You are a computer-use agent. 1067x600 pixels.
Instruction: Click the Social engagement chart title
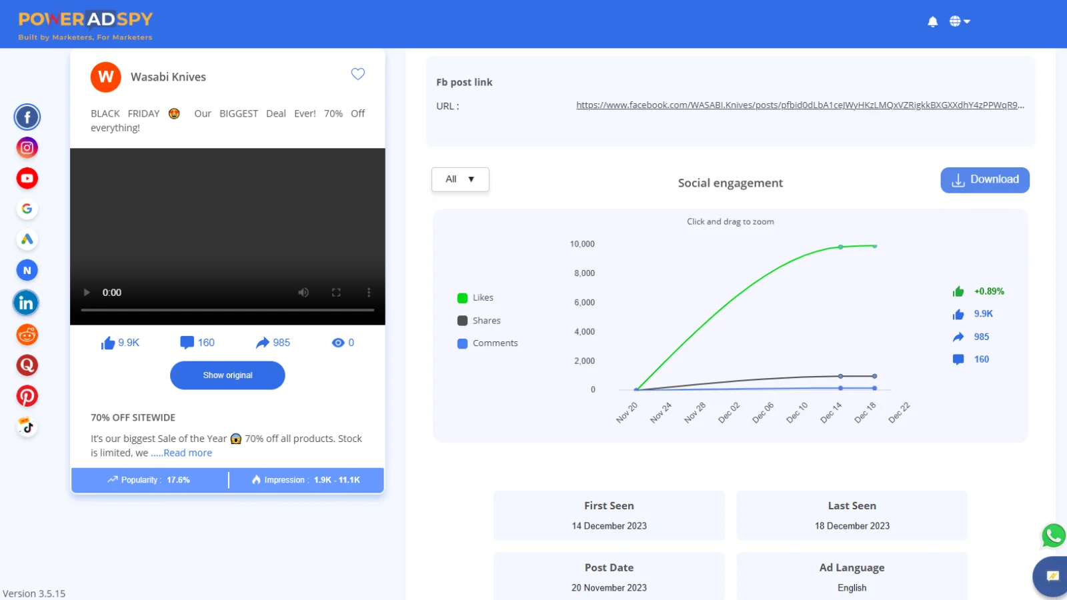pyautogui.click(x=730, y=183)
